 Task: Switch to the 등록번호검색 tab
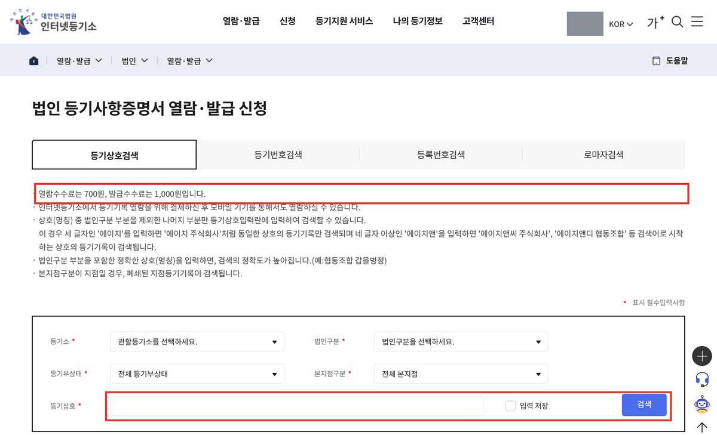tap(441, 155)
